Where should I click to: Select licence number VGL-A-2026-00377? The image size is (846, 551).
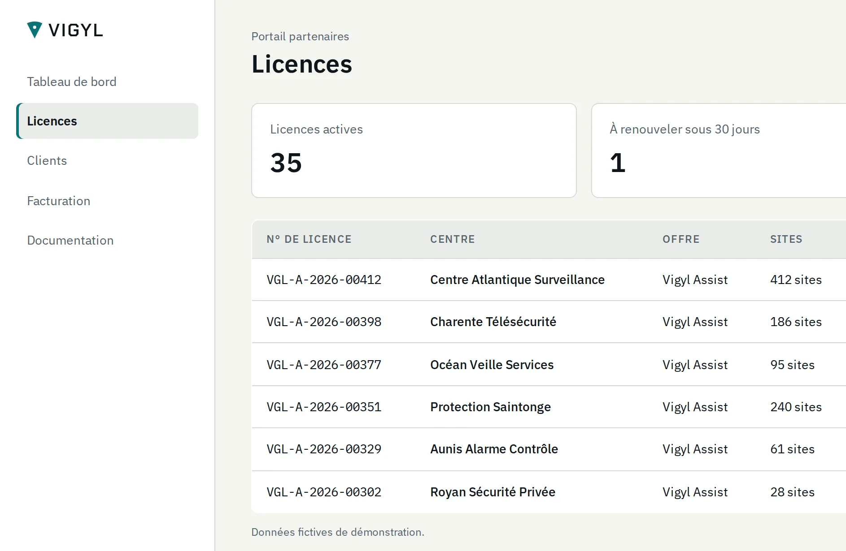click(324, 365)
